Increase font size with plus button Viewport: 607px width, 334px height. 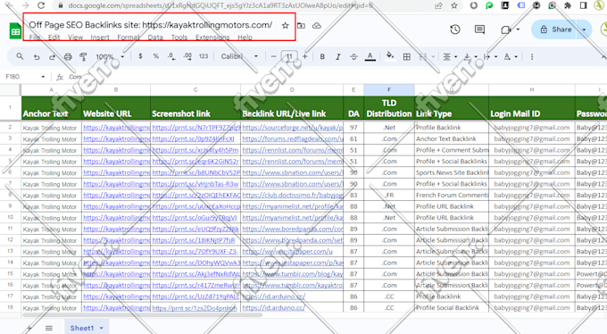pyautogui.click(x=305, y=56)
